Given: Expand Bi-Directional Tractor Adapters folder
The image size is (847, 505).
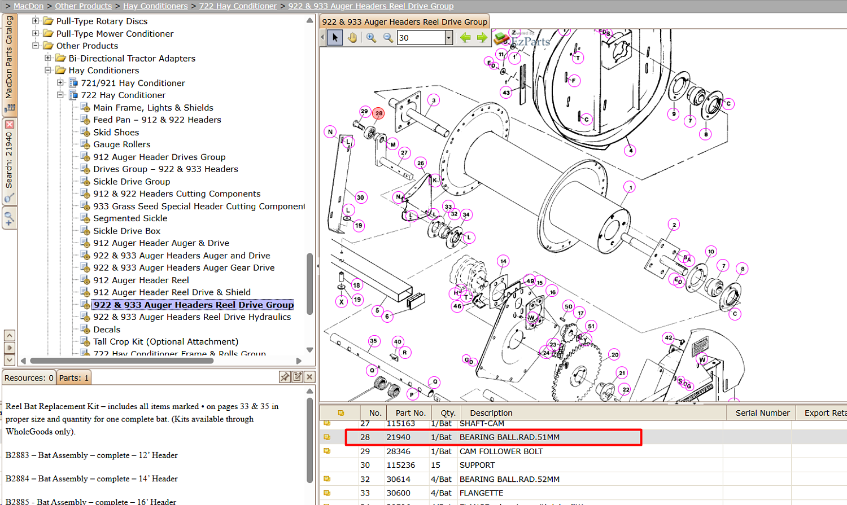Looking at the screenshot, I should coord(48,58).
